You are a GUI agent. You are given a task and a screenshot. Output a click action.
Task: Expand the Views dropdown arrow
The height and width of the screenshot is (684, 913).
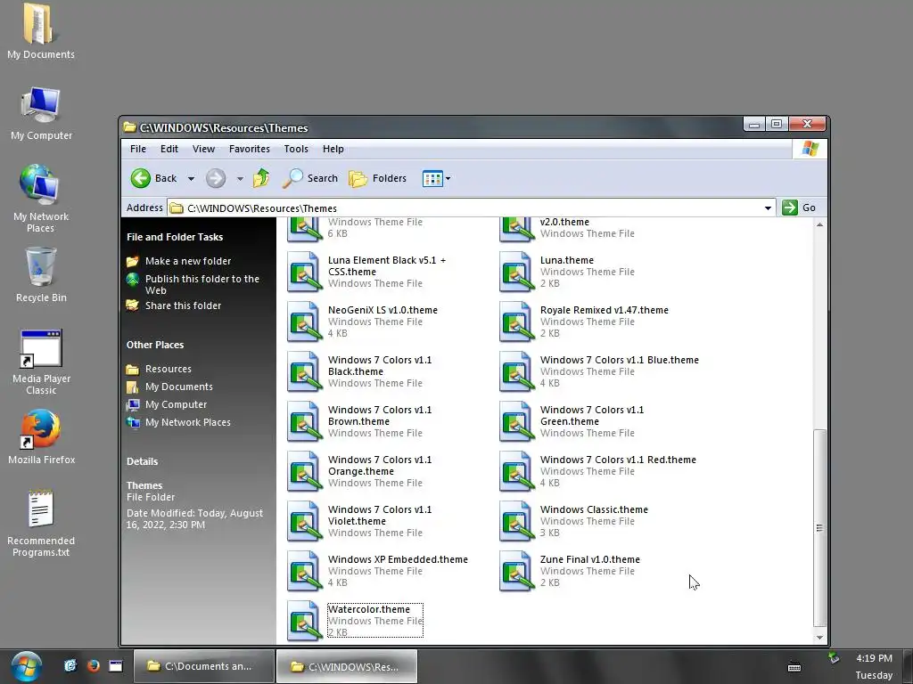[448, 178]
